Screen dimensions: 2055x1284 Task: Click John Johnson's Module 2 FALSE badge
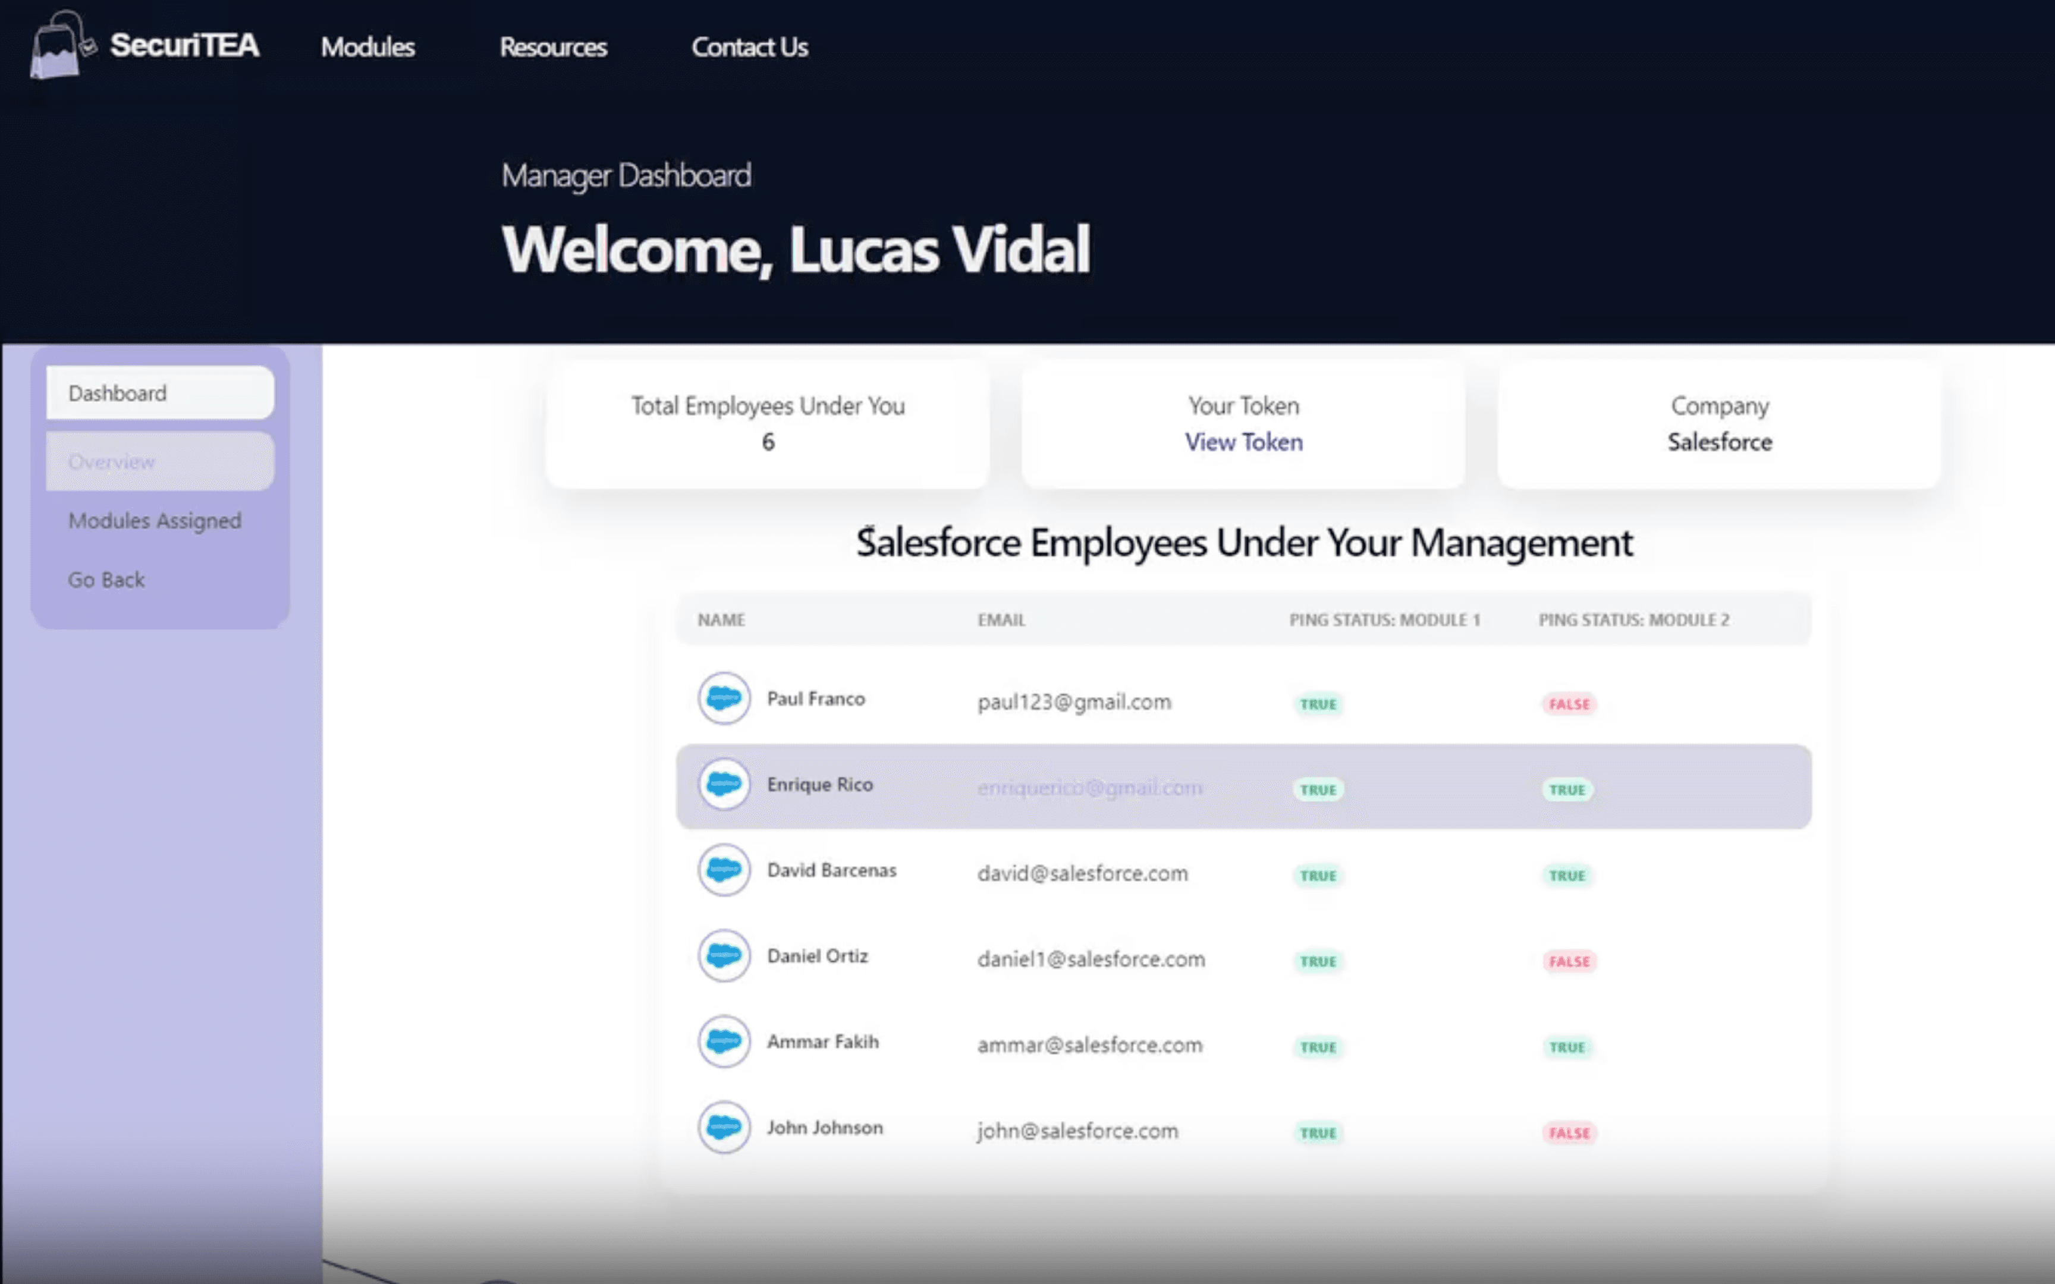(x=1569, y=1133)
